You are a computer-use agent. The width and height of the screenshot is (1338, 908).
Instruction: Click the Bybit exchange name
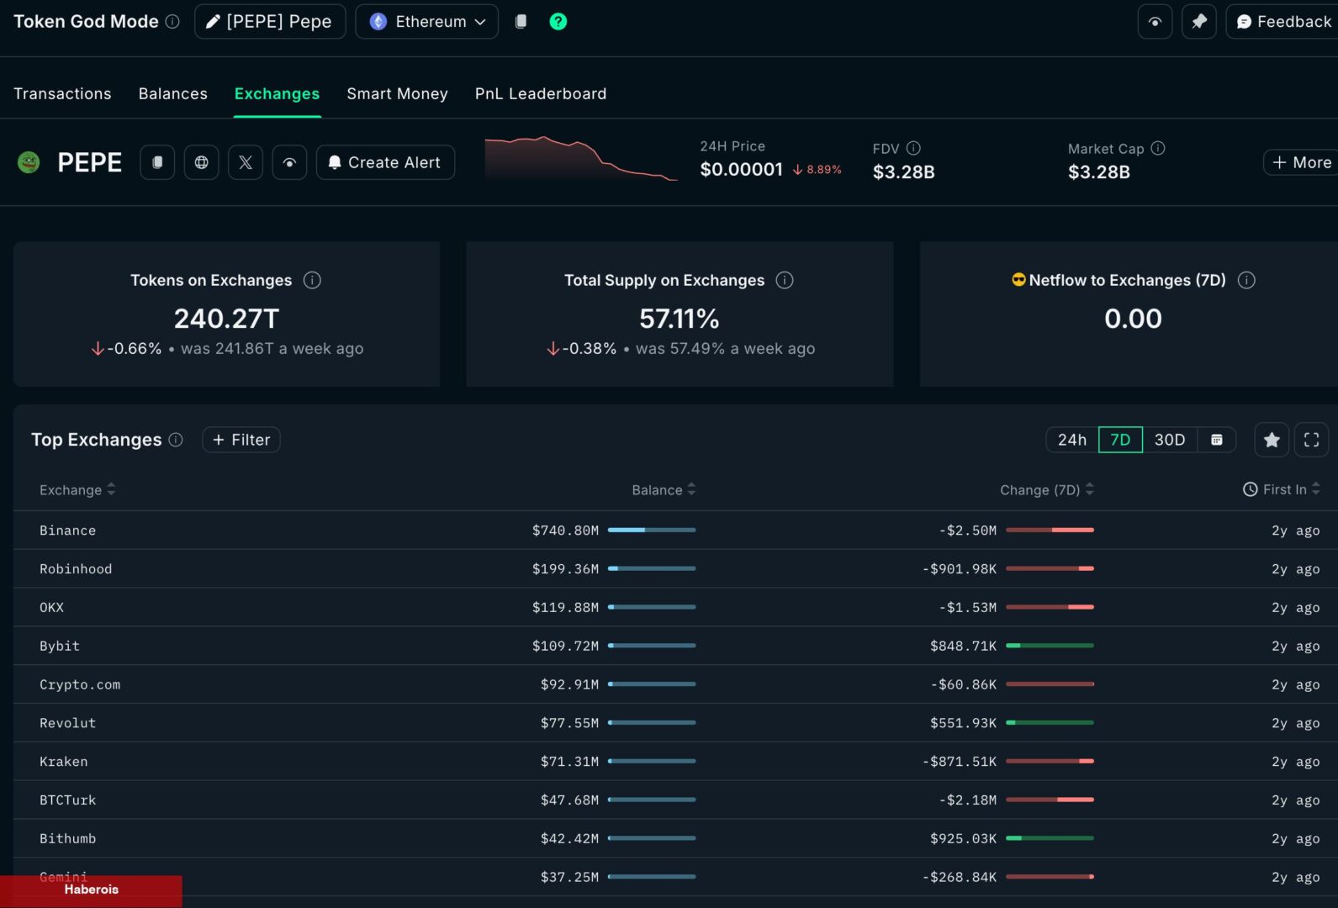point(60,646)
